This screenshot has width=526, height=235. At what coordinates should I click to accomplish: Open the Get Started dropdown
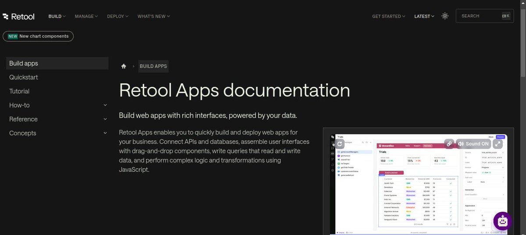pos(389,16)
